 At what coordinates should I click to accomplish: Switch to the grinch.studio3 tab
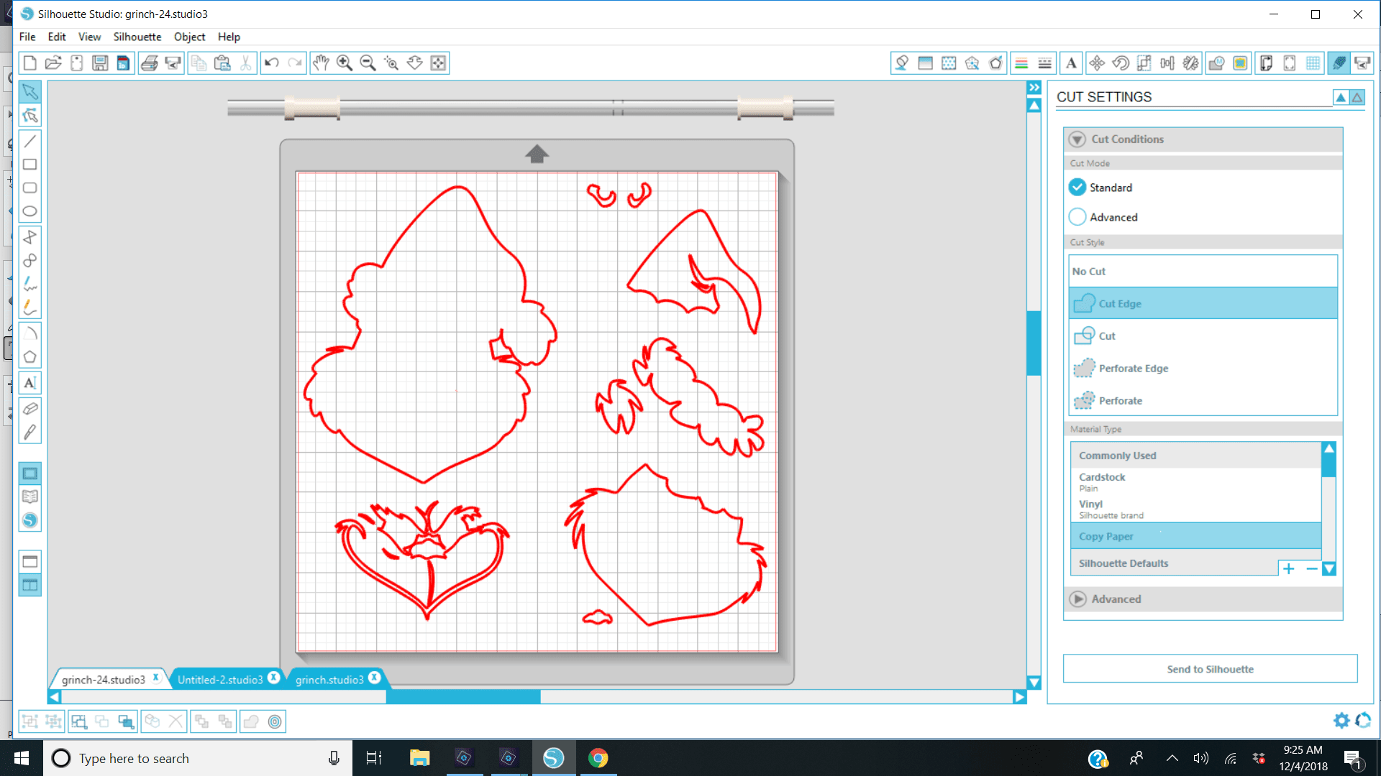click(x=329, y=679)
